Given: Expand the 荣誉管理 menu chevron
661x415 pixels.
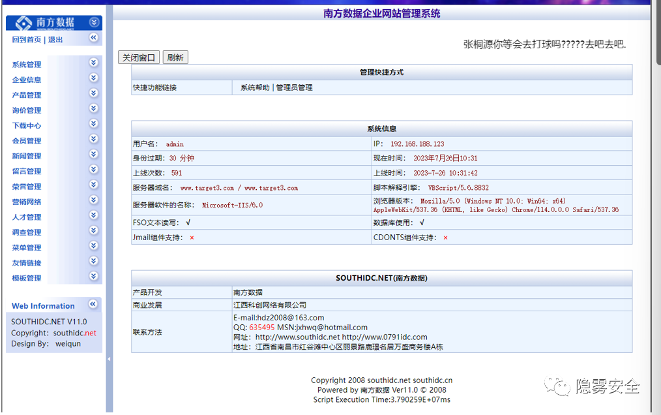Looking at the screenshot, I should pyautogui.click(x=94, y=185).
